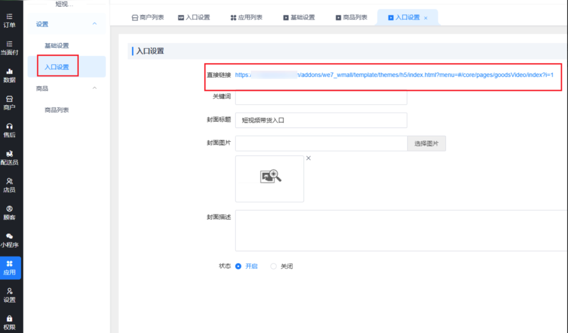Open the 权限 (Permissions) lock icon

[x=9, y=322]
